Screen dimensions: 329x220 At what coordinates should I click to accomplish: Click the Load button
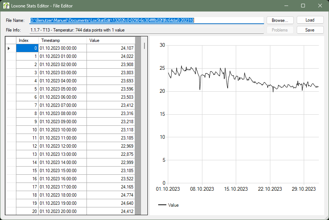click(310, 20)
